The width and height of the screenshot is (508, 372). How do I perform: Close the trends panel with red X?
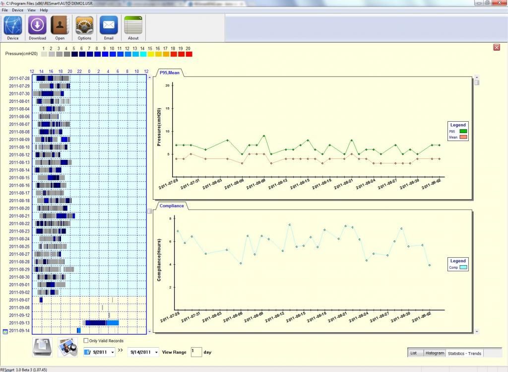(497, 47)
